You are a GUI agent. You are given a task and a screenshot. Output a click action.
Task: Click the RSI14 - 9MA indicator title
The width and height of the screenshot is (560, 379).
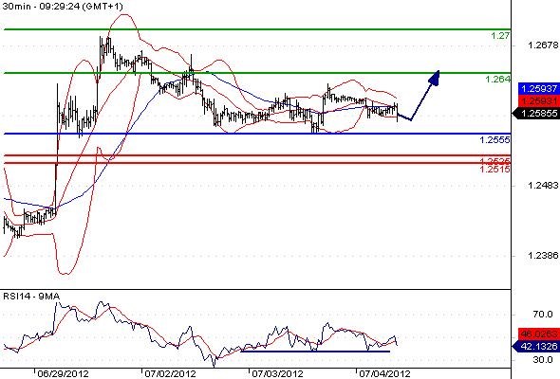point(31,297)
